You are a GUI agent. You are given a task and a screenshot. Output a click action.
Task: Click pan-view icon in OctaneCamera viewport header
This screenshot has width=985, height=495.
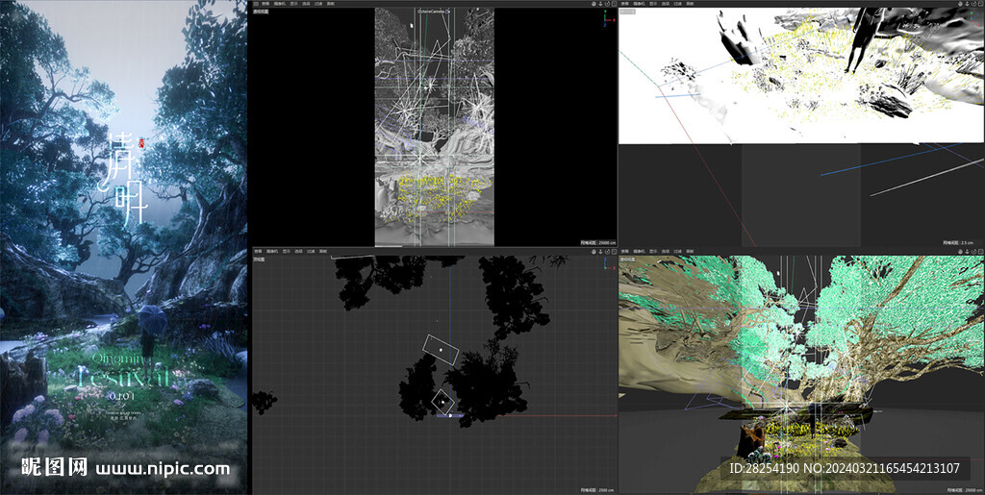[x=594, y=4]
